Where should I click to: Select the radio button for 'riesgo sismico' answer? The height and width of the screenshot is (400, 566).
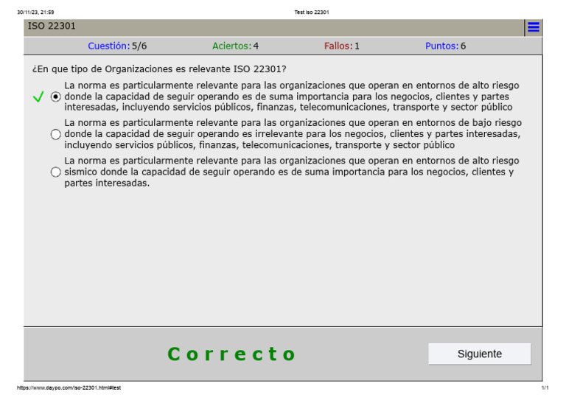pos(55,172)
